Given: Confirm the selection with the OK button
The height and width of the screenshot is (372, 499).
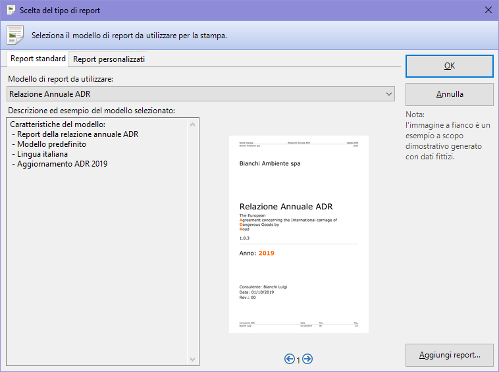Looking at the screenshot, I should [449, 66].
